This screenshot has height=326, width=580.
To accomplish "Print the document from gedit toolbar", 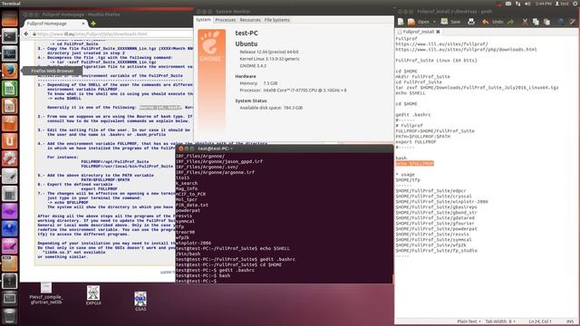I will coord(471,22).
